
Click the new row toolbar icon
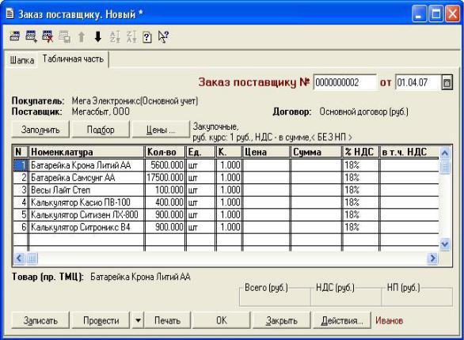click(15, 36)
